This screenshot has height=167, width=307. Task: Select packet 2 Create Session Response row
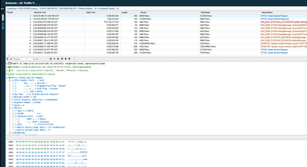coord(145,19)
